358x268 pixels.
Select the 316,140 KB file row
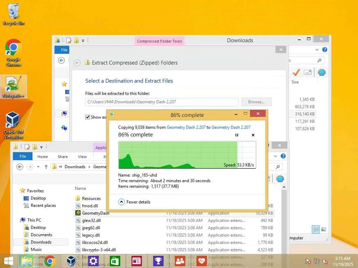coord(302,114)
